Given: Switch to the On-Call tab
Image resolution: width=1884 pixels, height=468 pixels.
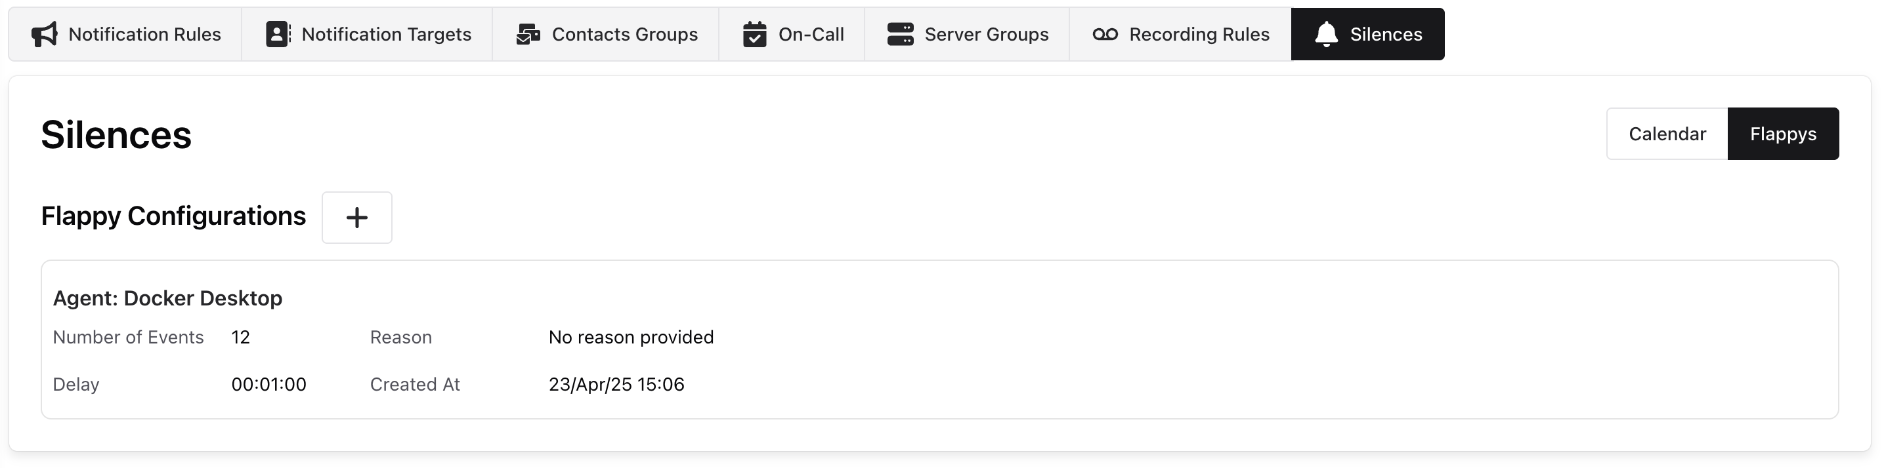Looking at the screenshot, I should [811, 34].
